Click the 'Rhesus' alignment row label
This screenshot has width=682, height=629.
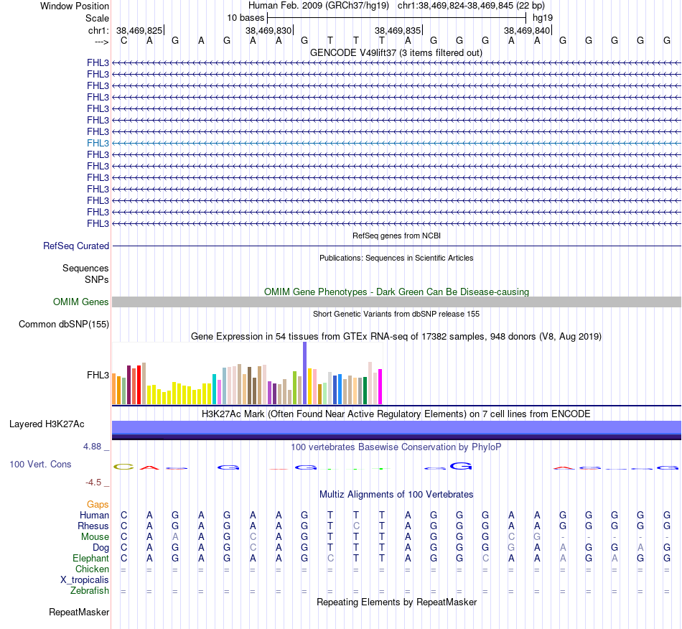click(x=93, y=526)
